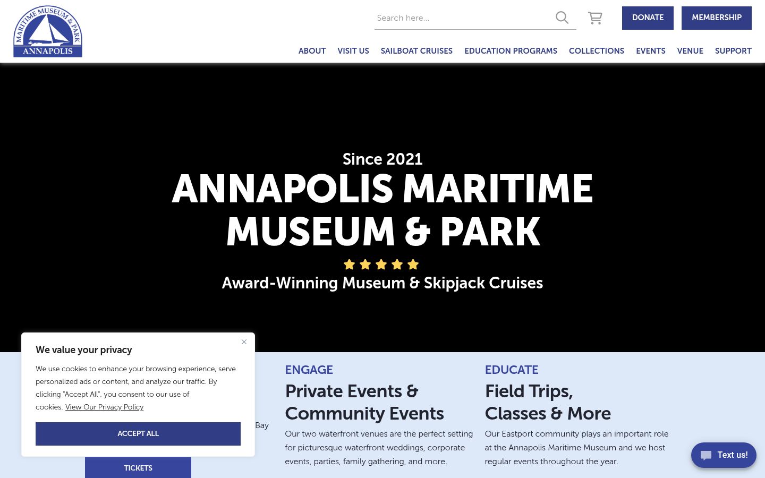This screenshot has width=765, height=478.
Task: Open the SUPPORT menu
Action: (733, 51)
